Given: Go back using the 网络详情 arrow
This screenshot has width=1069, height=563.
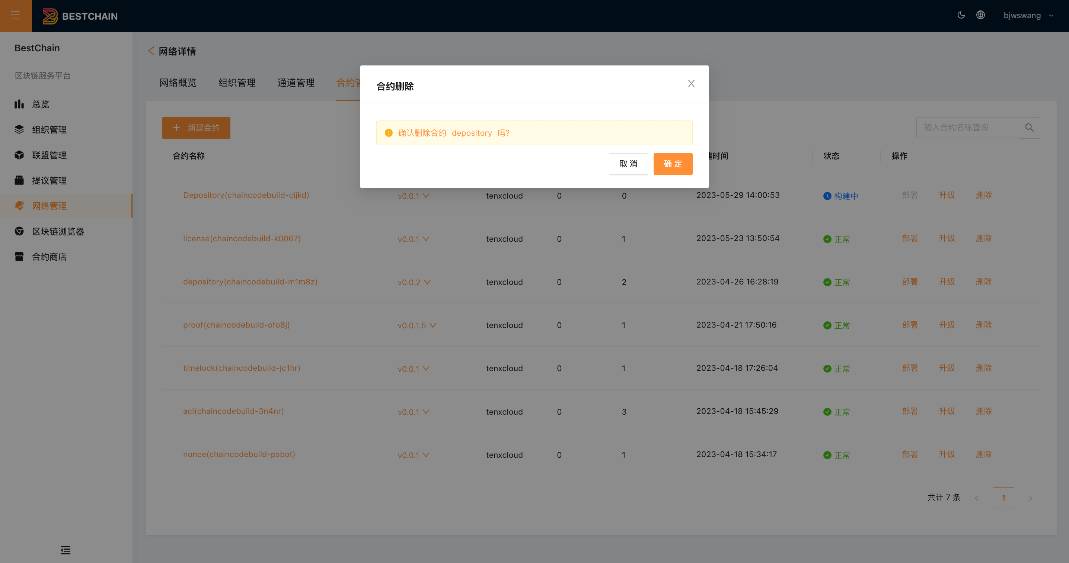Looking at the screenshot, I should 151,51.
